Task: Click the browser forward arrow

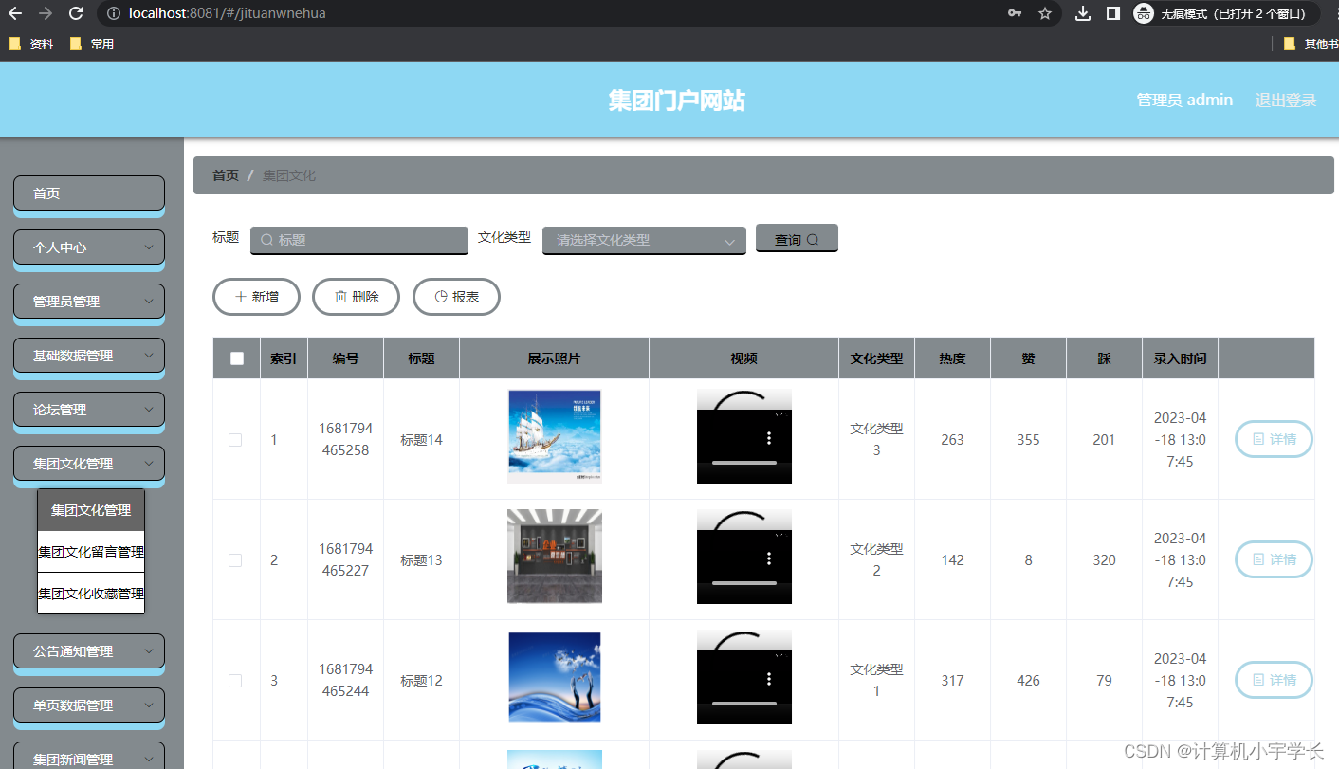Action: click(45, 13)
